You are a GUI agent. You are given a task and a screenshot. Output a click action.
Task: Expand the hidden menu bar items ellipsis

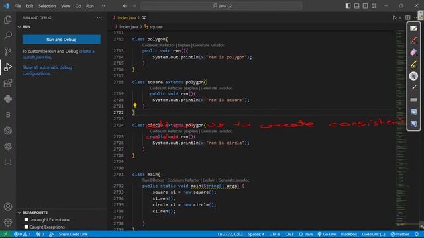click(x=103, y=6)
